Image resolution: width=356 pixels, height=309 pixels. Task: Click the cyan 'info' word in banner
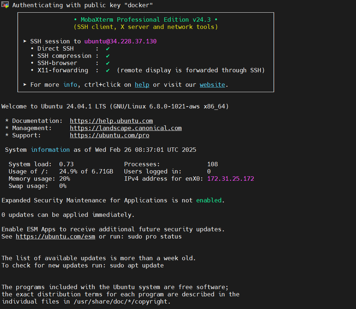[70, 85]
